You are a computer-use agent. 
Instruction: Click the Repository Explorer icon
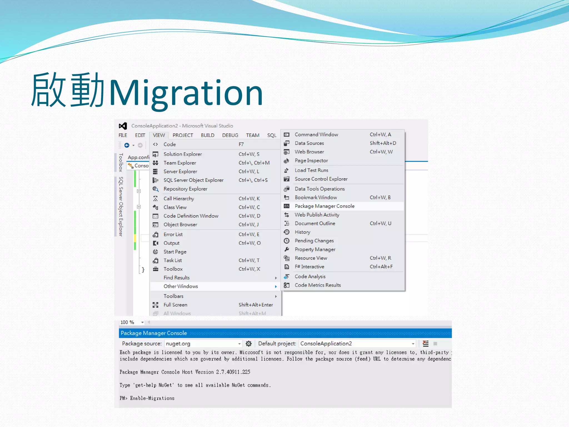[156, 189]
